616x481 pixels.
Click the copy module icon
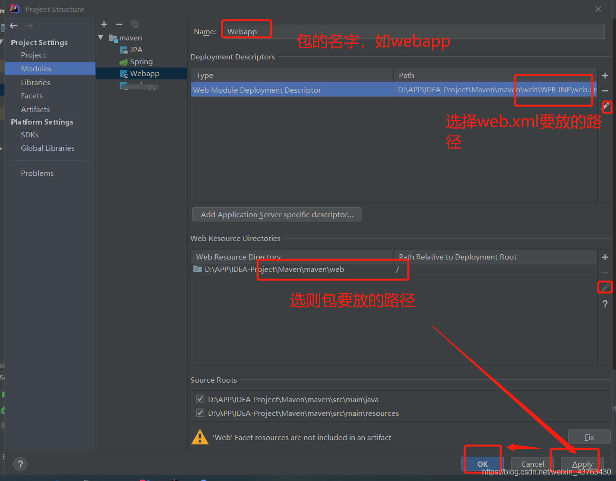point(135,24)
